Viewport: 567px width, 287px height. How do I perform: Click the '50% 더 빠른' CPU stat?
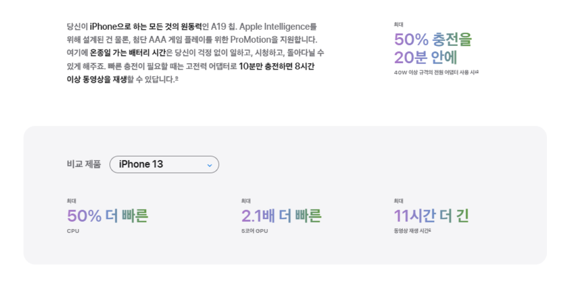coord(107,216)
